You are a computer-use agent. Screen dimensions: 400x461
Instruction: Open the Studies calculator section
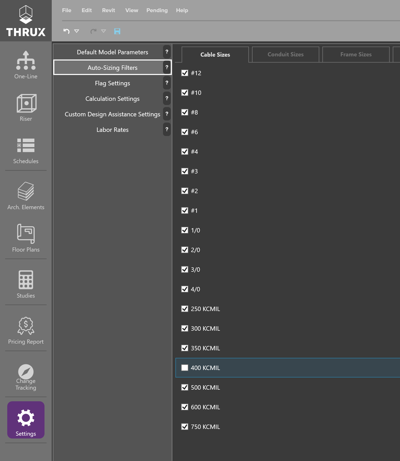point(26,284)
